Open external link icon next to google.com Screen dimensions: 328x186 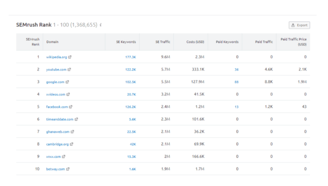pyautogui.click(x=67, y=82)
